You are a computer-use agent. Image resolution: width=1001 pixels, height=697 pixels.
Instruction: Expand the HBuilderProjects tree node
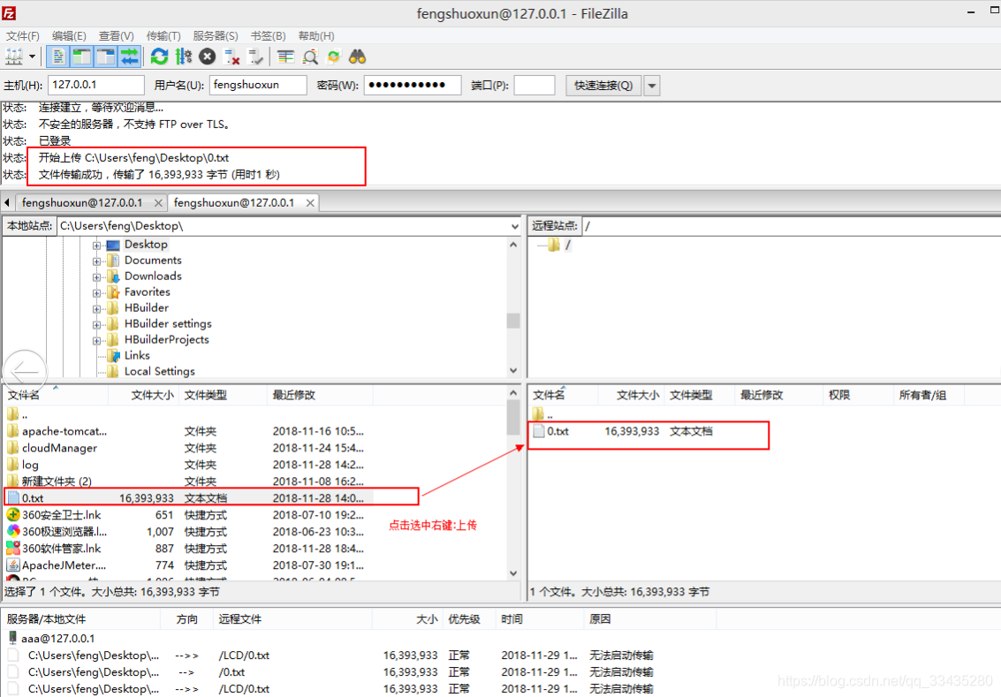[x=96, y=341]
